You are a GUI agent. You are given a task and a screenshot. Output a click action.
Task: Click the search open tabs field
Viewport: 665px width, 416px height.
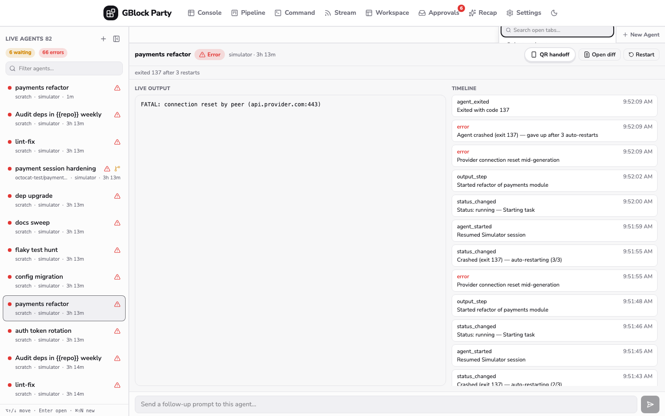pos(557,31)
